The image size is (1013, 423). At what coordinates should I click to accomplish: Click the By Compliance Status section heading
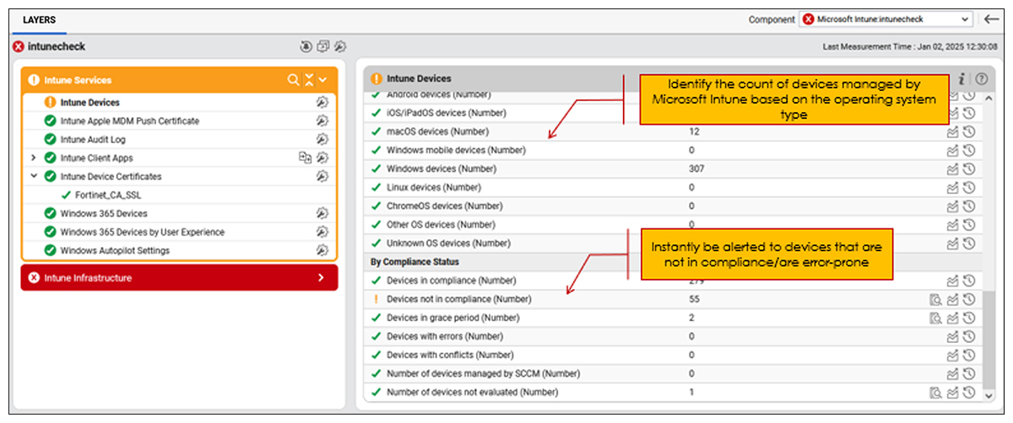(414, 262)
